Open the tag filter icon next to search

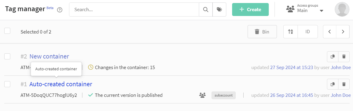pos(219,10)
